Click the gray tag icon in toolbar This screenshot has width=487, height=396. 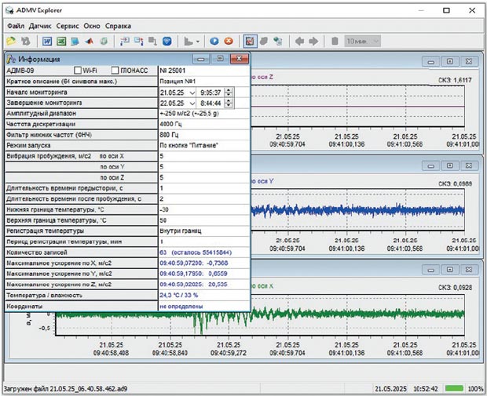coord(264,41)
